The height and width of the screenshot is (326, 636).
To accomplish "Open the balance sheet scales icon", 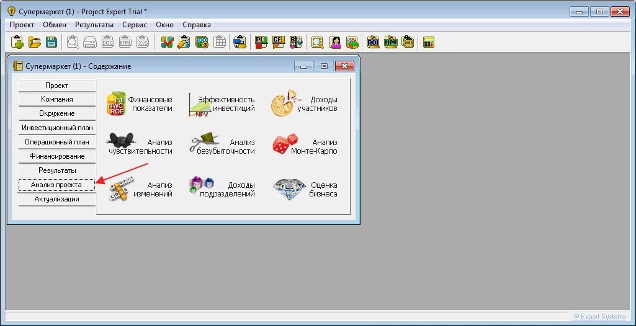I will tap(296, 42).
